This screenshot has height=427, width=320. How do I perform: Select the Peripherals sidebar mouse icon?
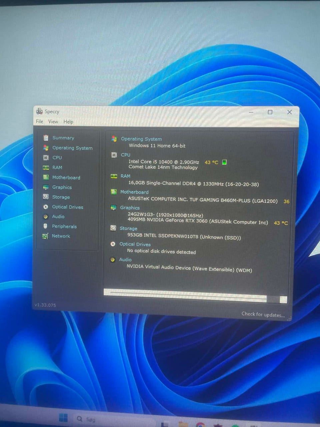point(45,226)
